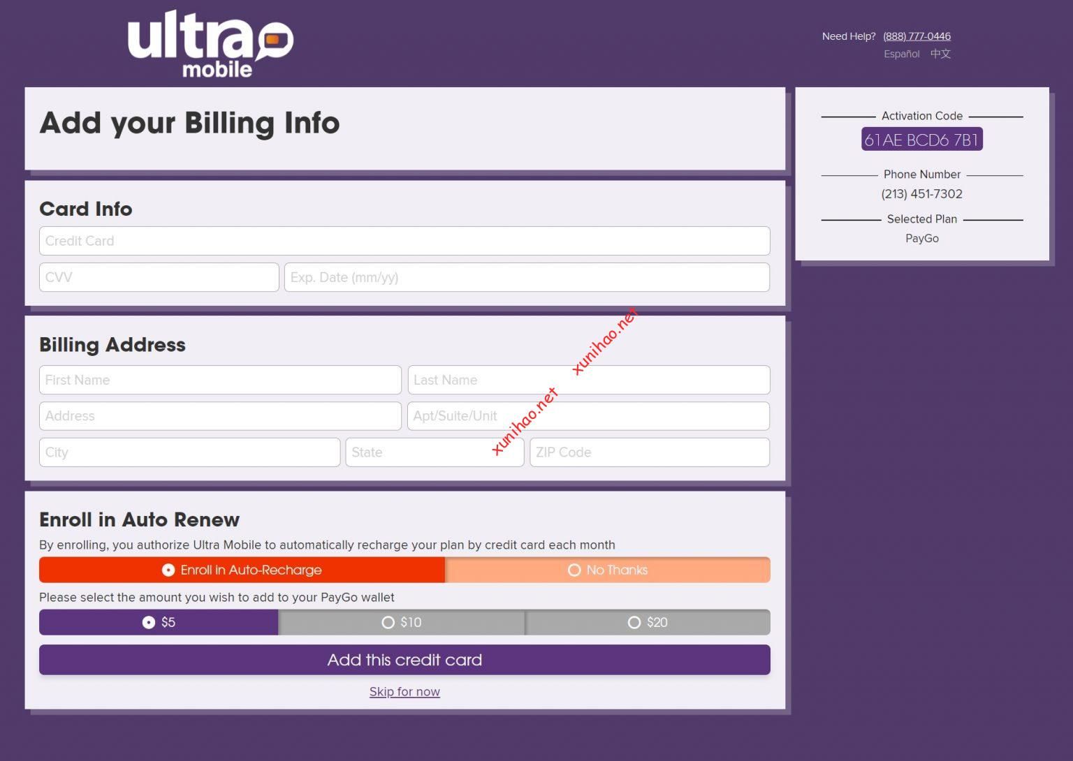
Task: Select Enroll in Auto-Recharge option
Action: (x=242, y=570)
